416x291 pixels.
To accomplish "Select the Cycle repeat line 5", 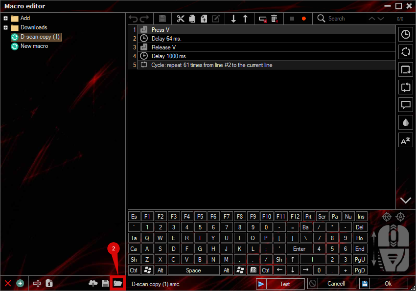I will [x=211, y=65].
